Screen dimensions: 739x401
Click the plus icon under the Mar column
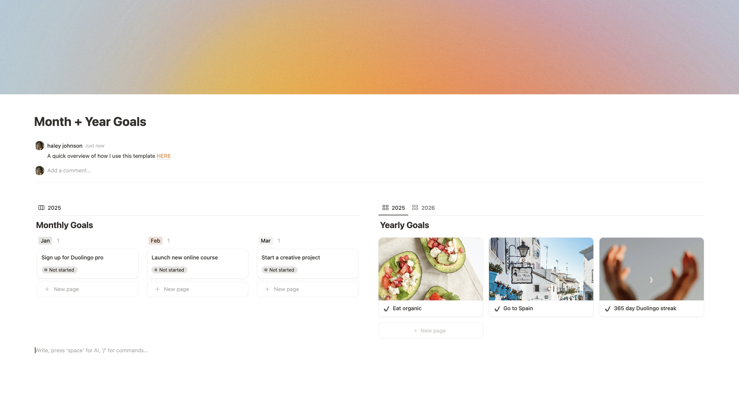(x=267, y=289)
